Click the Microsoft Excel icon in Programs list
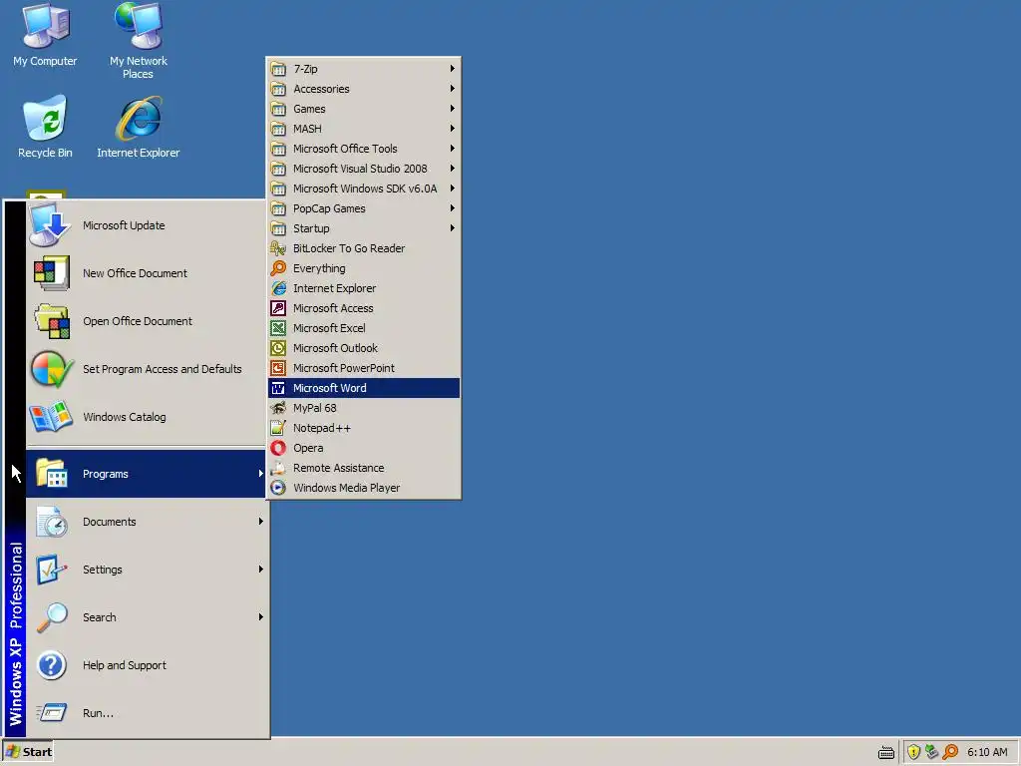Viewport: 1021px width, 766px height. (278, 328)
